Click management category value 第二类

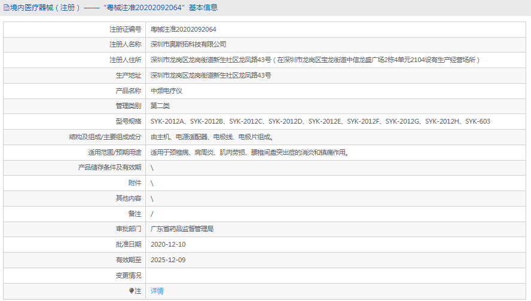160,106
